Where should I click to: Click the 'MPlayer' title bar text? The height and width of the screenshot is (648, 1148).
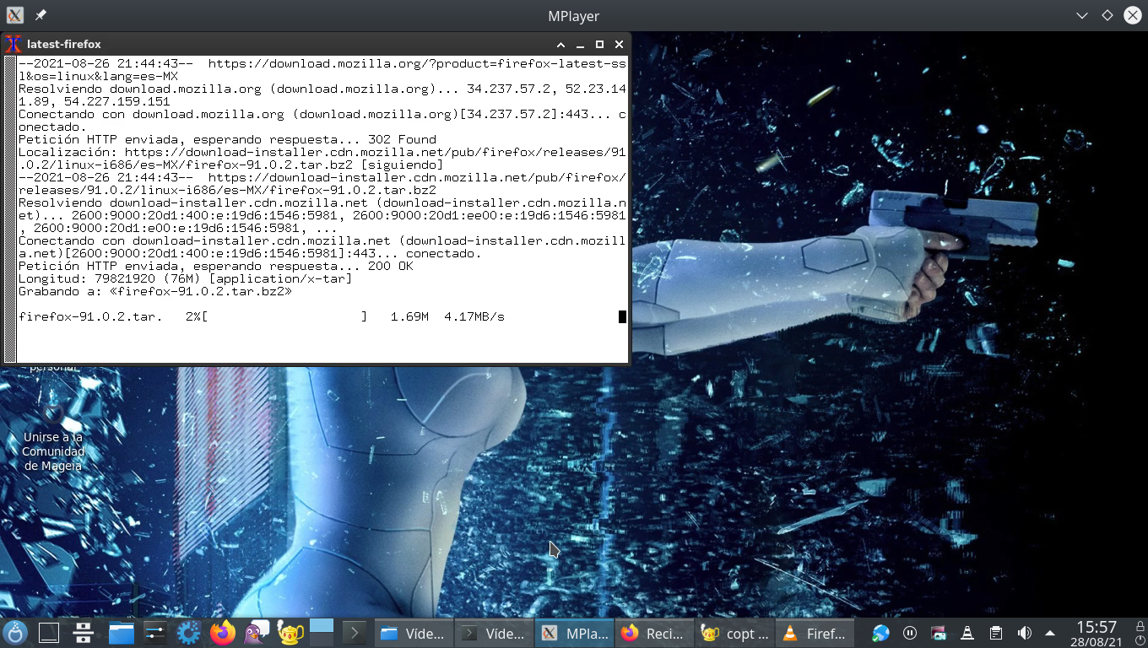[x=573, y=16]
